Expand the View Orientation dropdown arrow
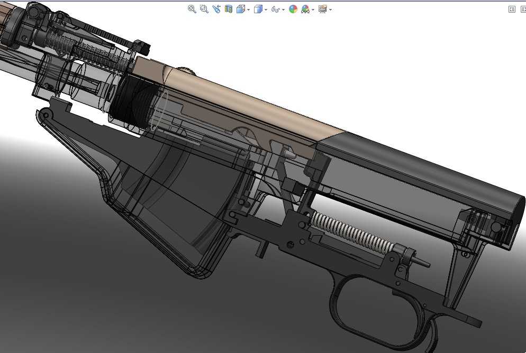Screen dimensions: 526x353 (x=249, y=10)
